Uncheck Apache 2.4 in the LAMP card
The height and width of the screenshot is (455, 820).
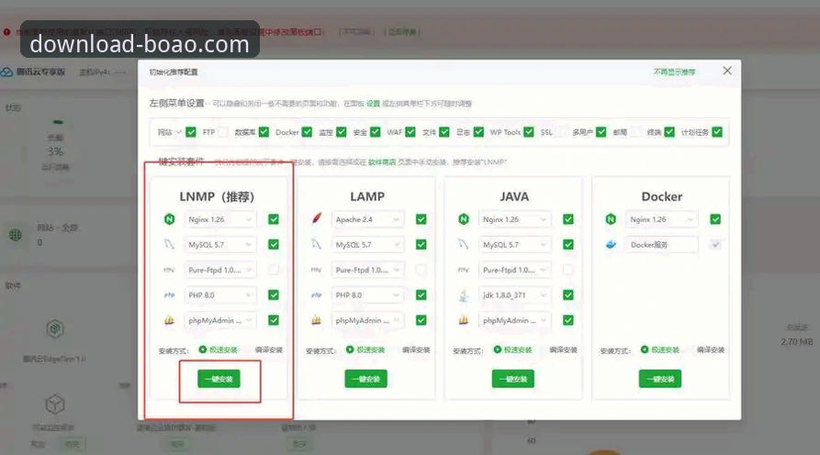pos(421,219)
